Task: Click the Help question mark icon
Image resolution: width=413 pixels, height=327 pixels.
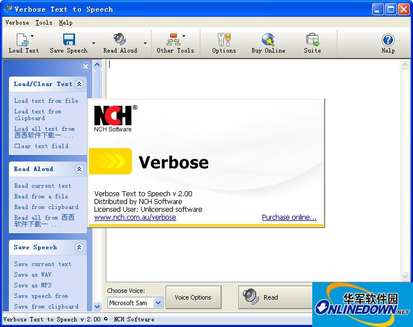Action: click(388, 40)
